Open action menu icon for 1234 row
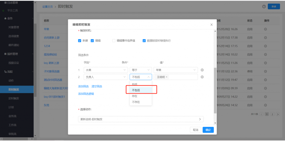The width and height of the screenshot is (285, 141). pos(265,46)
